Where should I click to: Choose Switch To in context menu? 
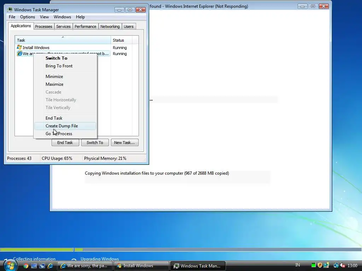[x=65, y=58]
